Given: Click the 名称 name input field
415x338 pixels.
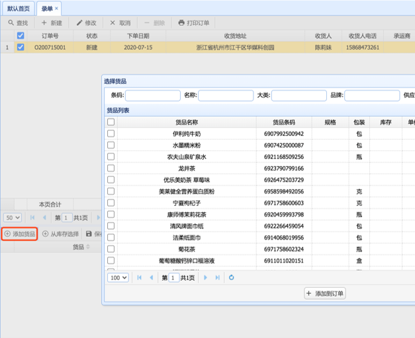Looking at the screenshot, I should (x=226, y=95).
